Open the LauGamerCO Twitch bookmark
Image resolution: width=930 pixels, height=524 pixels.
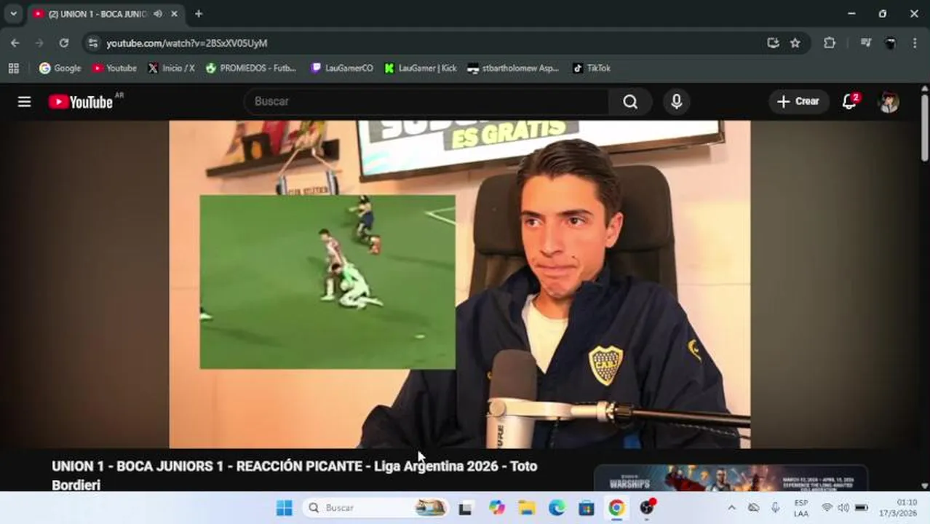click(x=342, y=68)
